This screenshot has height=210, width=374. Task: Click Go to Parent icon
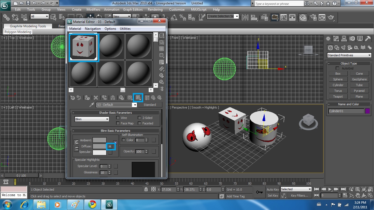[153, 98]
